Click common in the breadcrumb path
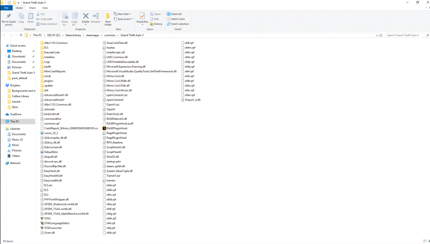This screenshot has width=430, height=244. tap(110, 35)
